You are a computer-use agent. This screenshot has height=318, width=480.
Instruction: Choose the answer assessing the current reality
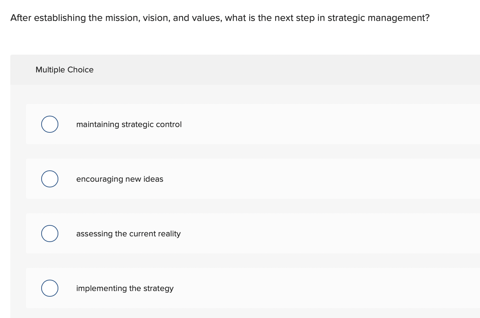128,234
